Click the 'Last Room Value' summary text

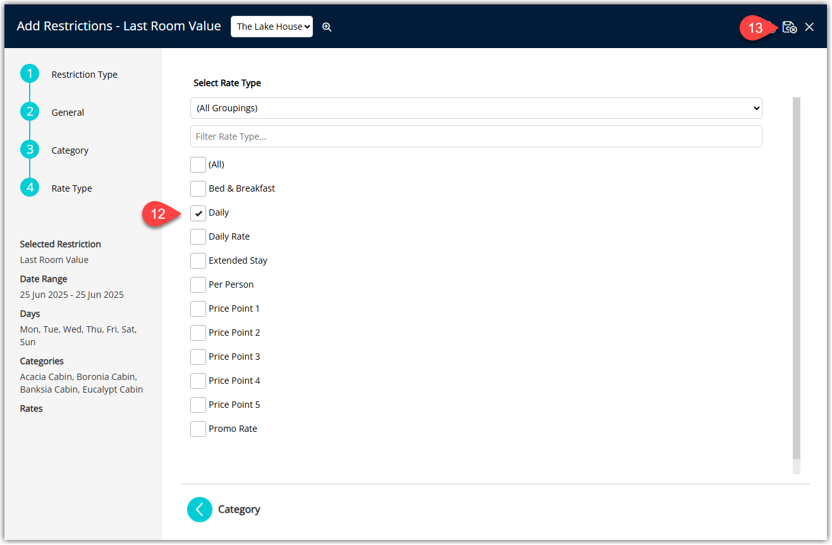pos(54,260)
